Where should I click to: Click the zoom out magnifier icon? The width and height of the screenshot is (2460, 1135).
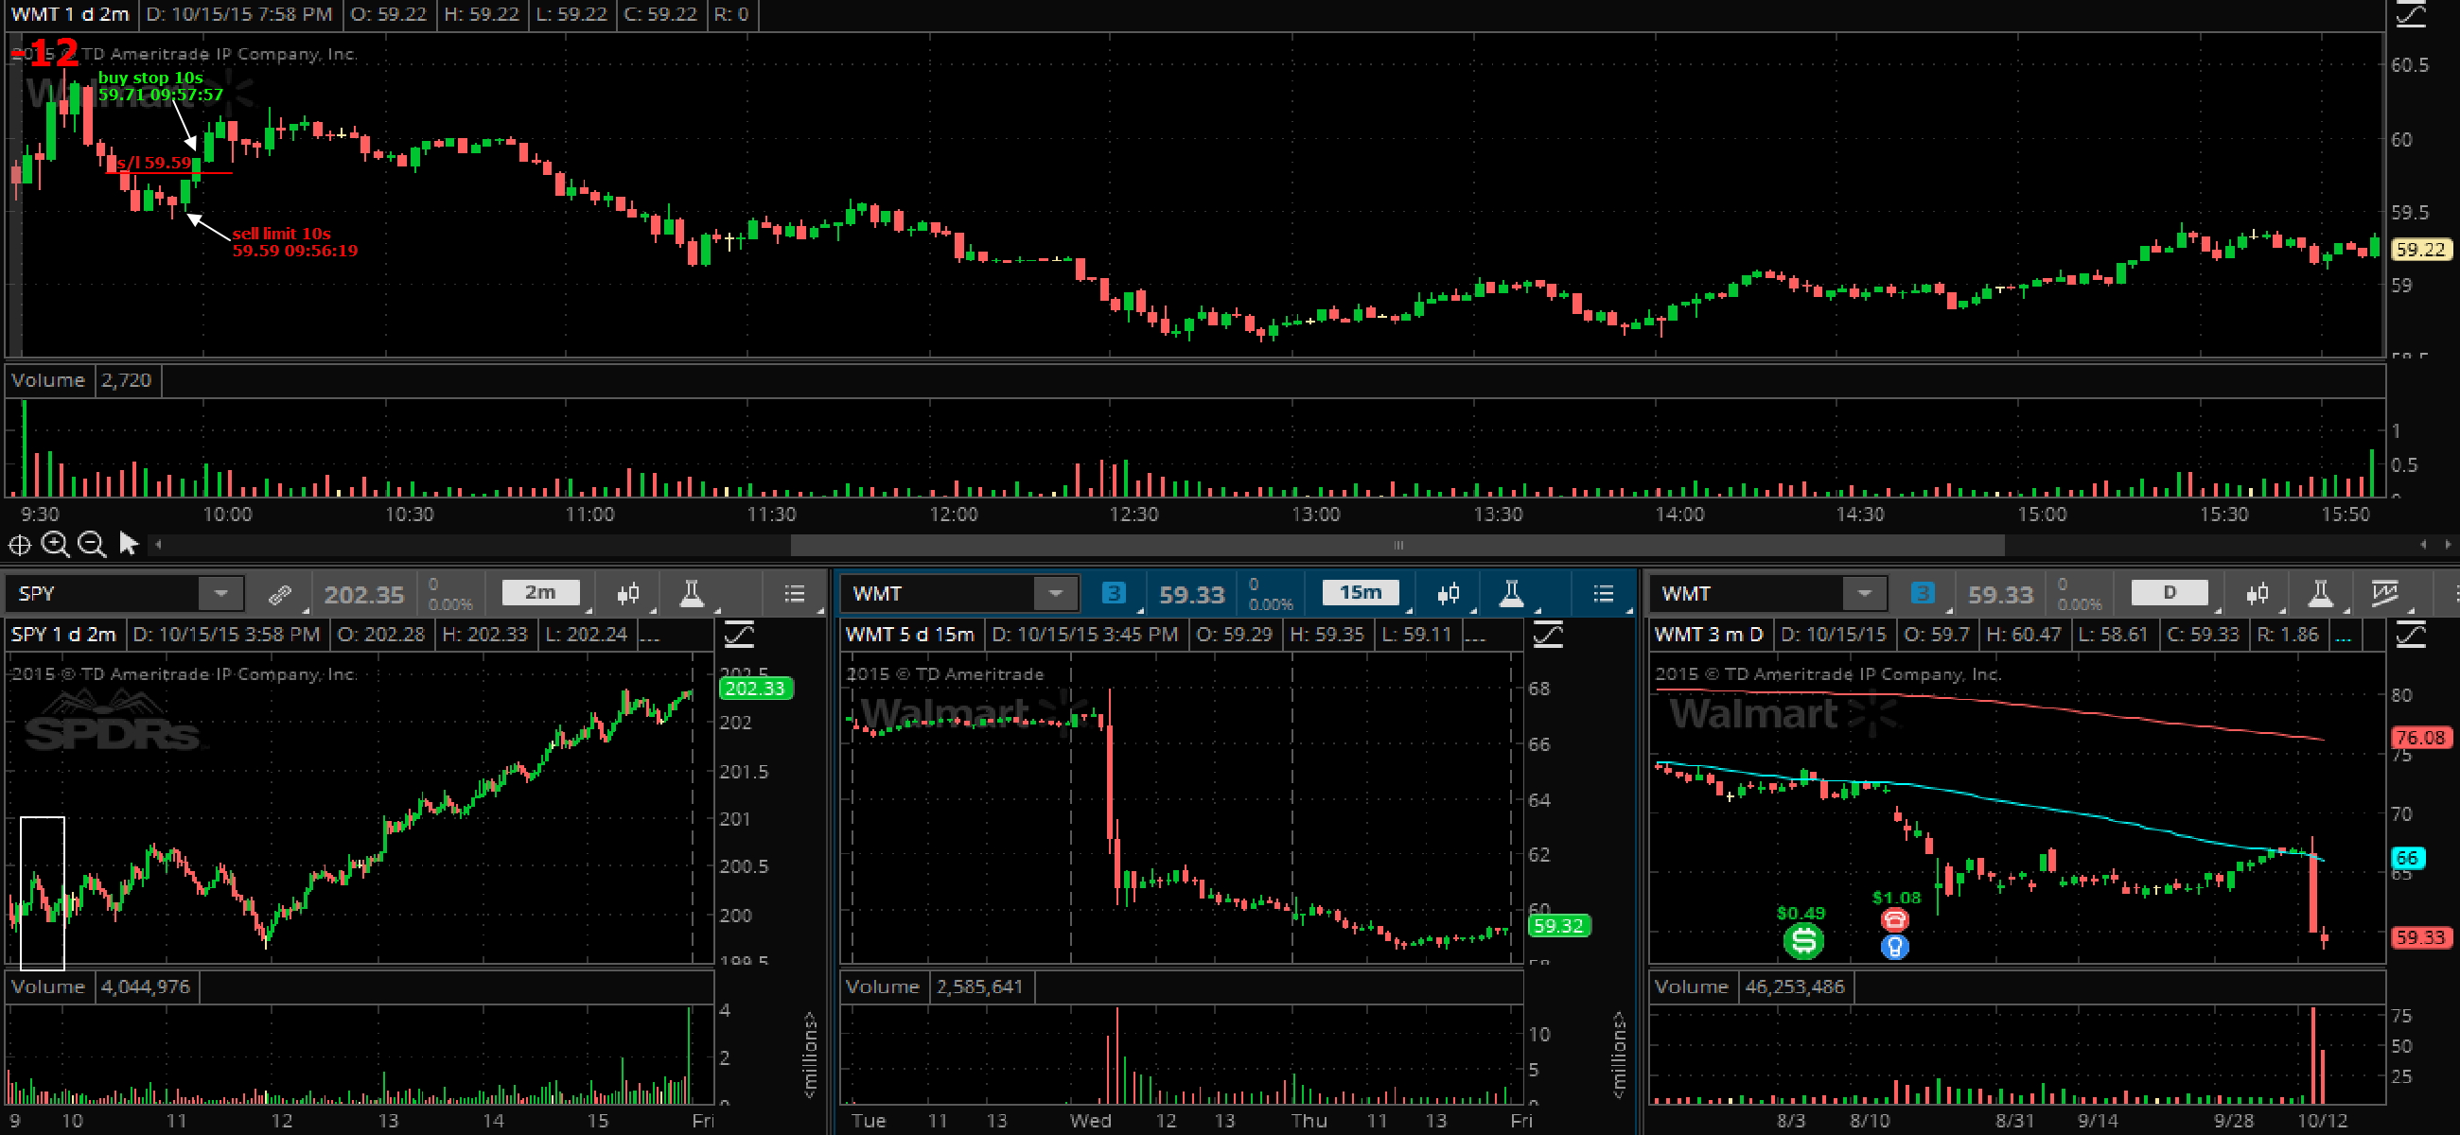tap(92, 544)
